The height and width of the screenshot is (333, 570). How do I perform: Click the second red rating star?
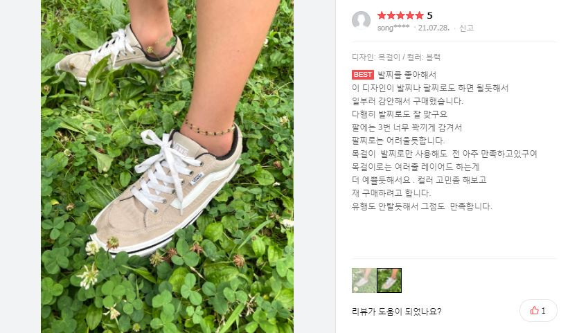click(391, 15)
